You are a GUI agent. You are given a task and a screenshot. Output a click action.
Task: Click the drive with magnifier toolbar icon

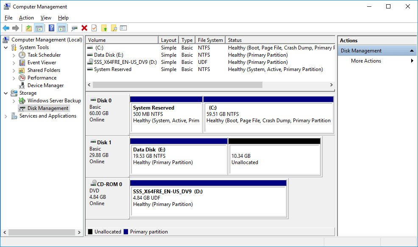(x=74, y=28)
